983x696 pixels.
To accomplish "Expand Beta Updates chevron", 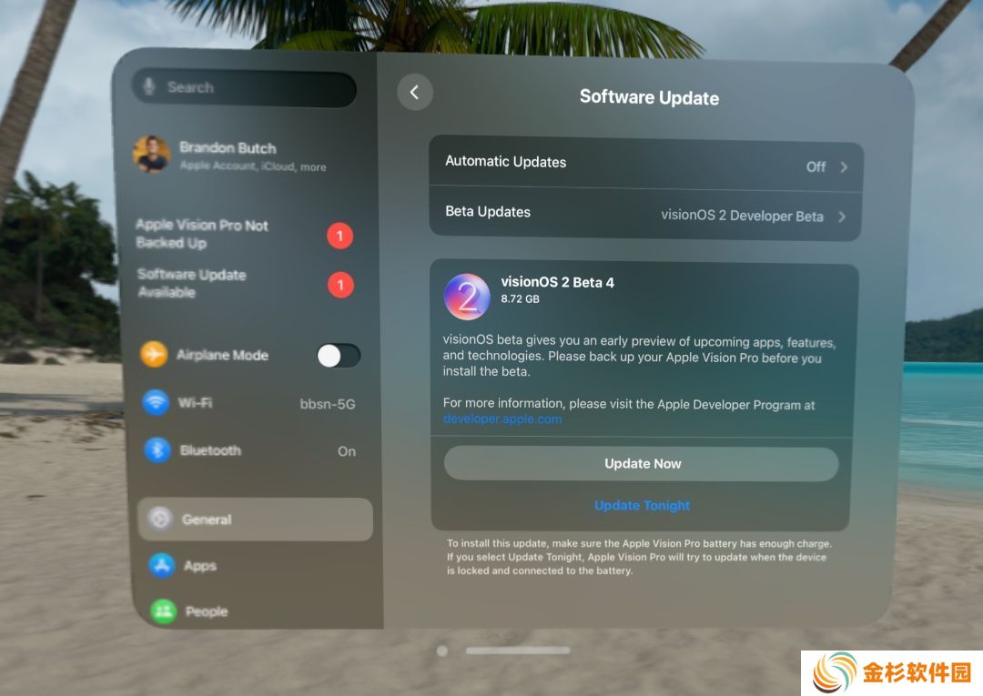I will (842, 217).
